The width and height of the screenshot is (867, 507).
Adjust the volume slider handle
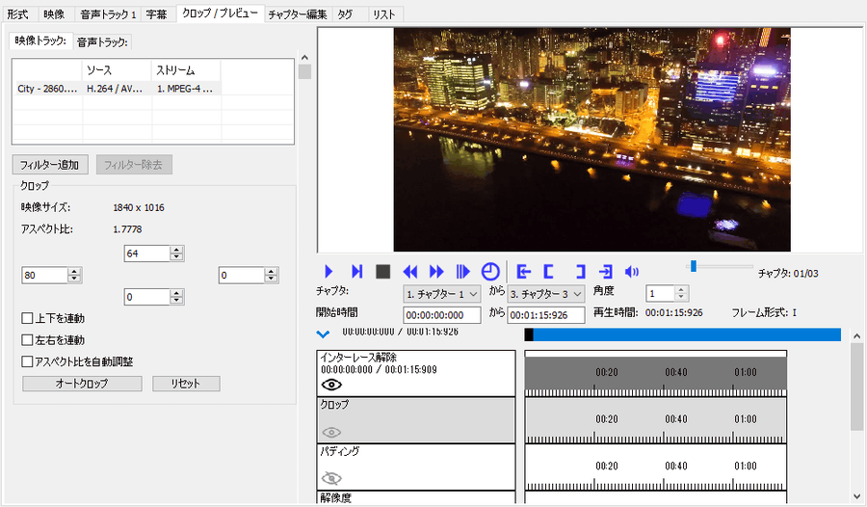coord(693,266)
